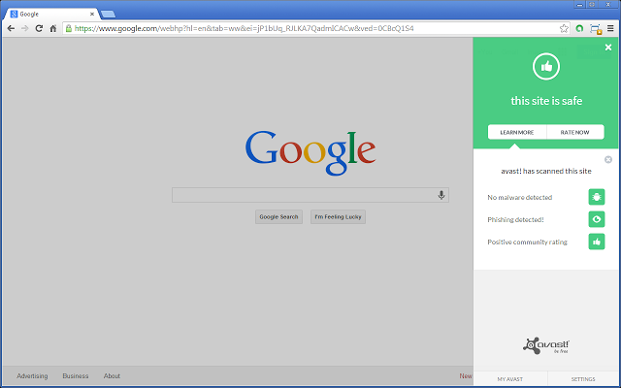Open the Business link
The height and width of the screenshot is (388, 621).
(76, 375)
